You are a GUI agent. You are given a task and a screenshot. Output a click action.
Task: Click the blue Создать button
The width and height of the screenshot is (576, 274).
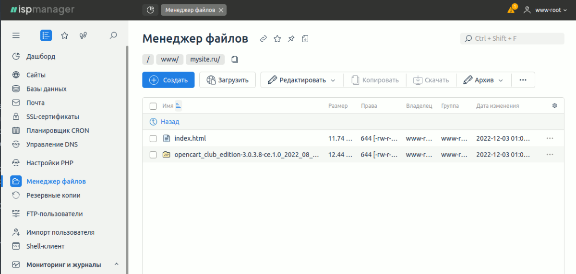point(168,80)
